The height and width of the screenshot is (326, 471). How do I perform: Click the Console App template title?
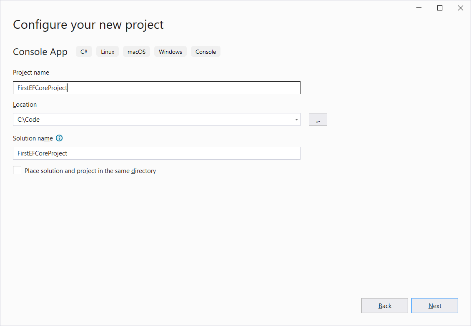pyautogui.click(x=40, y=52)
